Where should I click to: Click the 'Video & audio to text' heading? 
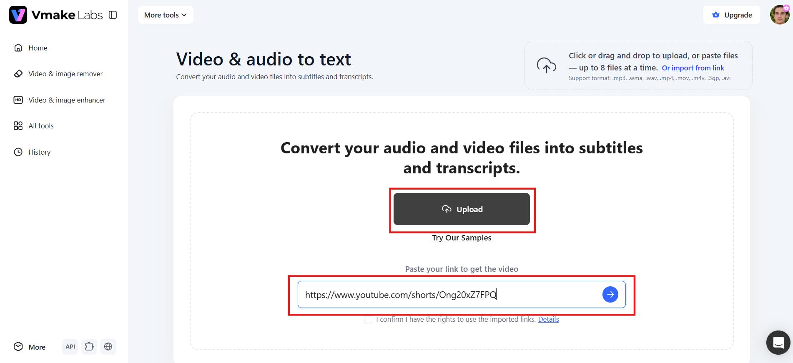(x=263, y=59)
